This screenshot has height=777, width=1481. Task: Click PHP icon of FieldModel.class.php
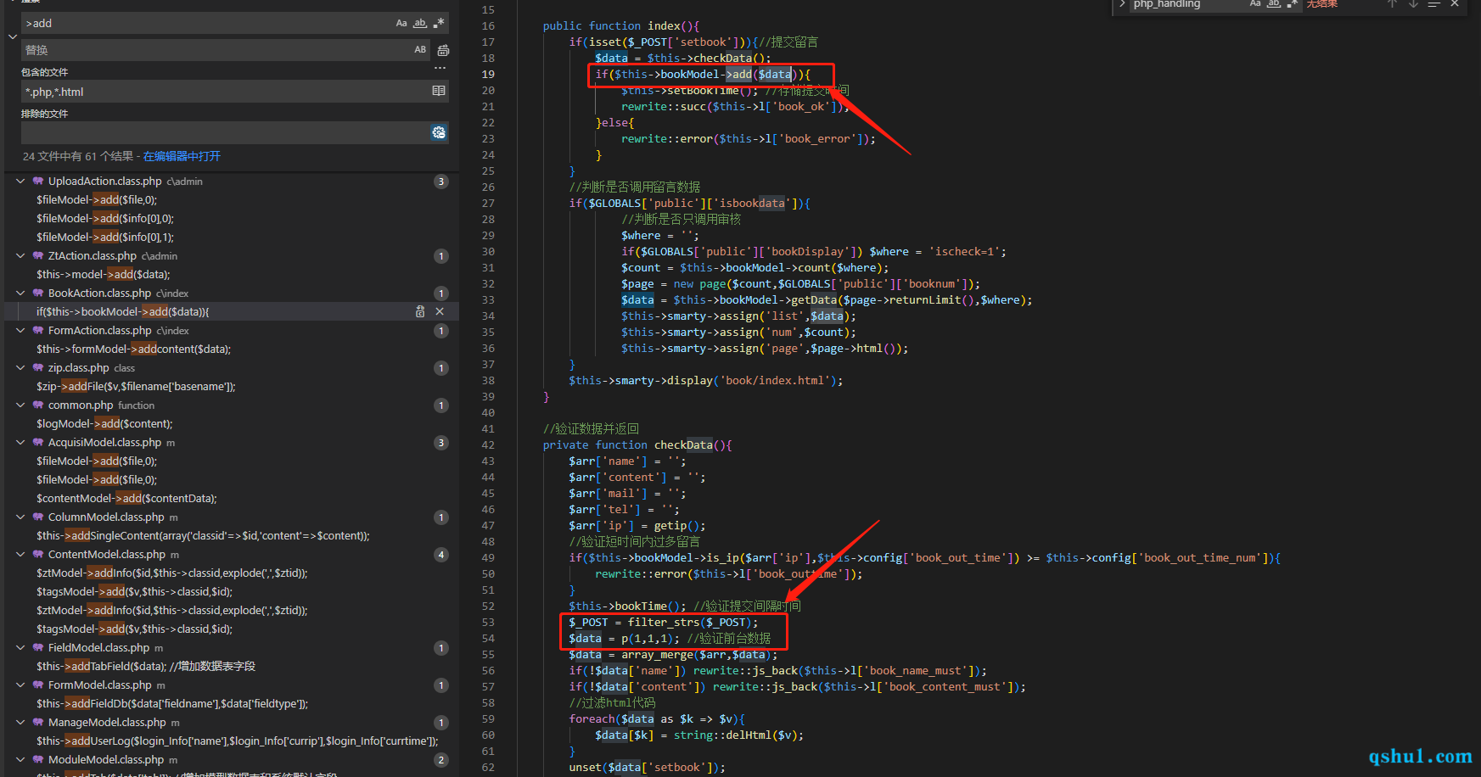[38, 648]
